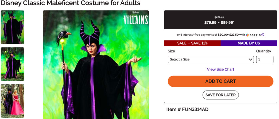The width and height of the screenshot is (279, 119).
Task: Open the View Size Chart link
Action: tap(220, 69)
